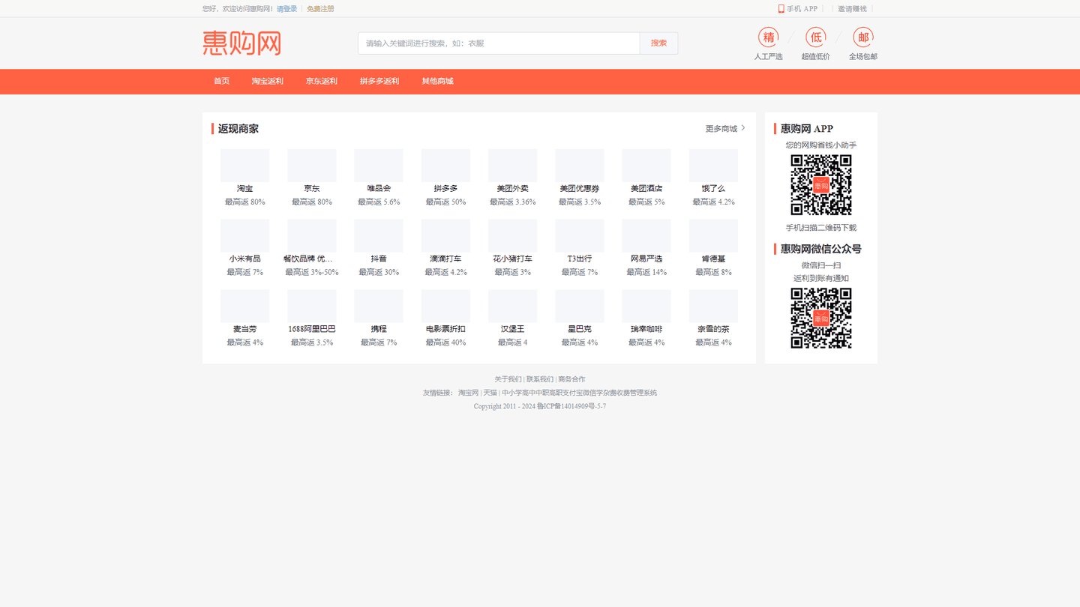Open the 唯品会 merchant thumbnail

tap(379, 166)
